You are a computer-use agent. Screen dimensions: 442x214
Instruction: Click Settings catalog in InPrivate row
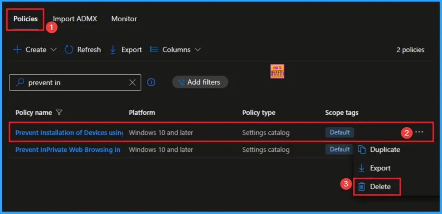coord(266,150)
